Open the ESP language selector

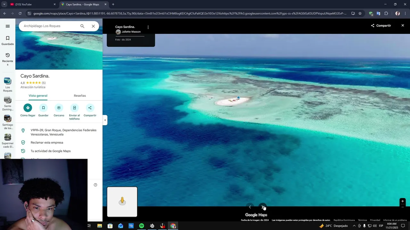tap(381, 226)
